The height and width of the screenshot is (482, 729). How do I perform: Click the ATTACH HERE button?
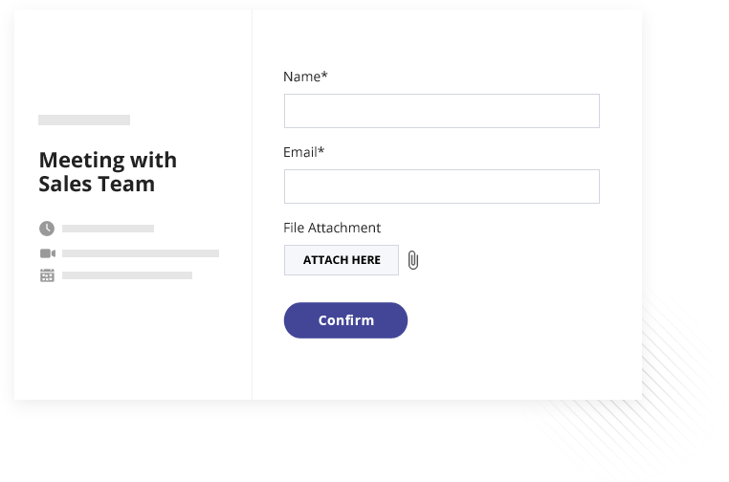tap(342, 260)
